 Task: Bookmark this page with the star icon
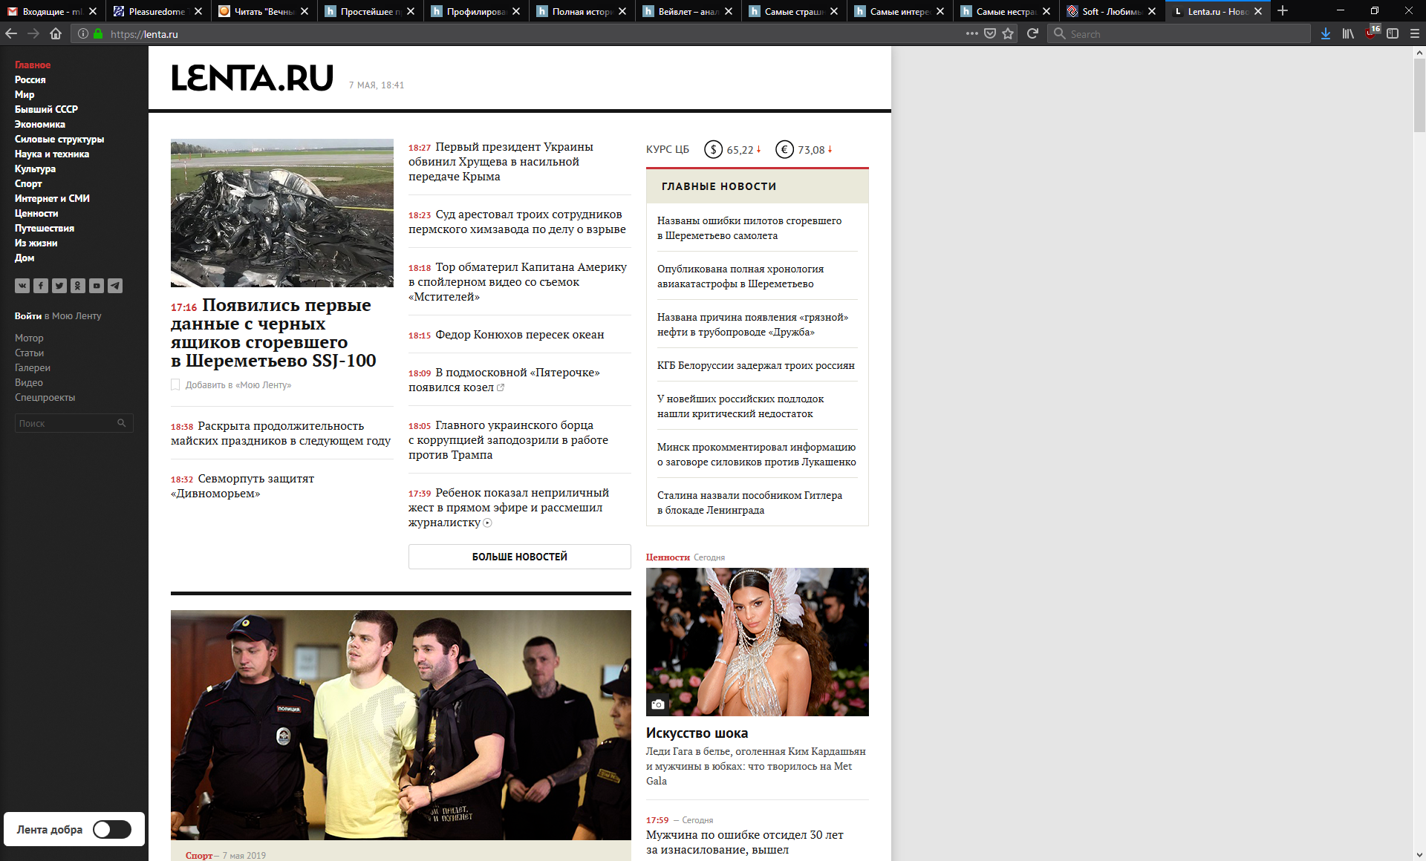click(x=1008, y=33)
